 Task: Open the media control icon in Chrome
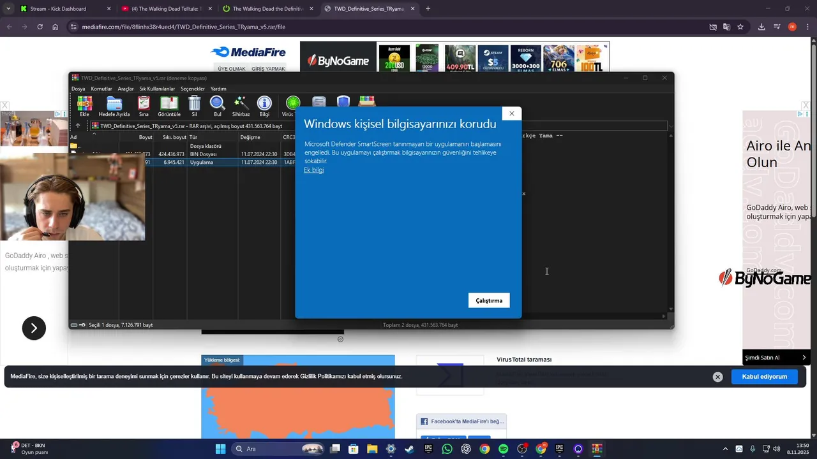(777, 27)
